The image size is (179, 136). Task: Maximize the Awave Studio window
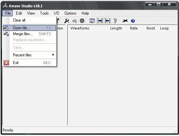(x=159, y=4)
